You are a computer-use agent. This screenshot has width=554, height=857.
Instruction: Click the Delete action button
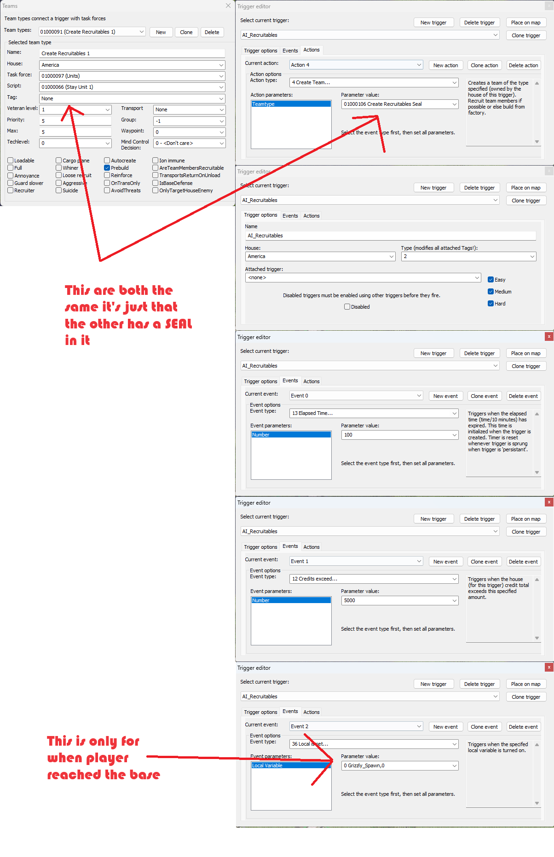523,65
